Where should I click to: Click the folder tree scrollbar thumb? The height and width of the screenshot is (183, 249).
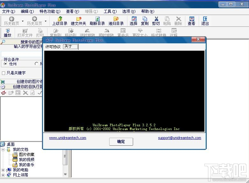(65, 157)
